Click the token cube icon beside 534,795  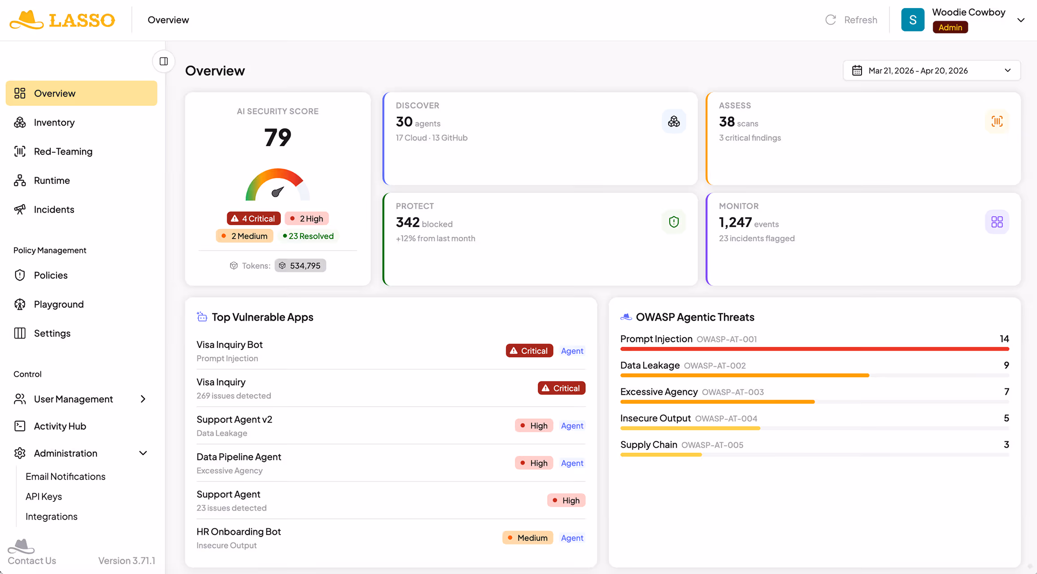click(282, 265)
